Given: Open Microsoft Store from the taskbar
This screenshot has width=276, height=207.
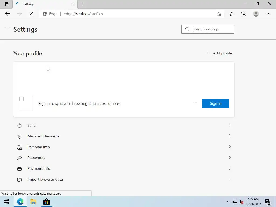Looking at the screenshot, I should 46,202.
